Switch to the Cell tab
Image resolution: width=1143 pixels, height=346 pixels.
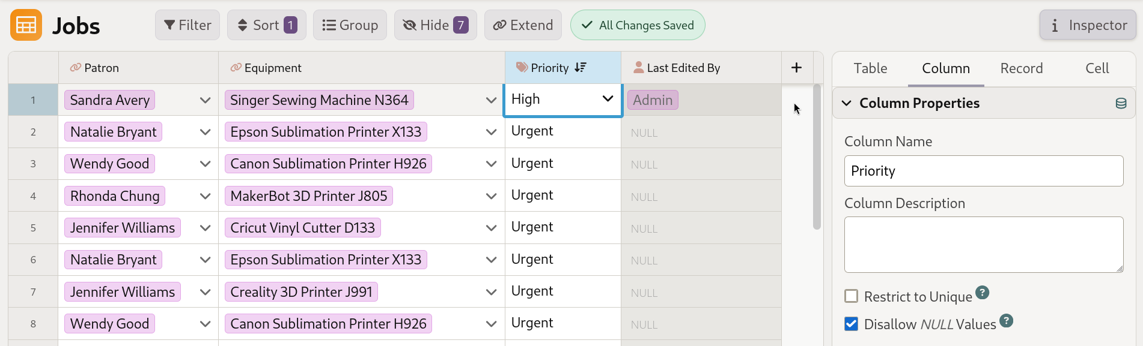(1097, 68)
